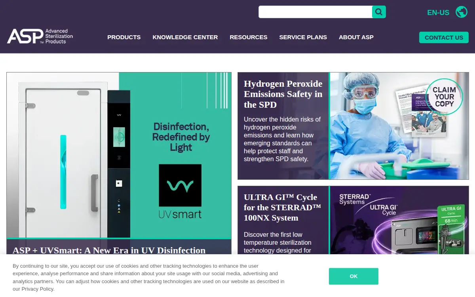
Task: Focus the site search input field
Action: click(315, 12)
